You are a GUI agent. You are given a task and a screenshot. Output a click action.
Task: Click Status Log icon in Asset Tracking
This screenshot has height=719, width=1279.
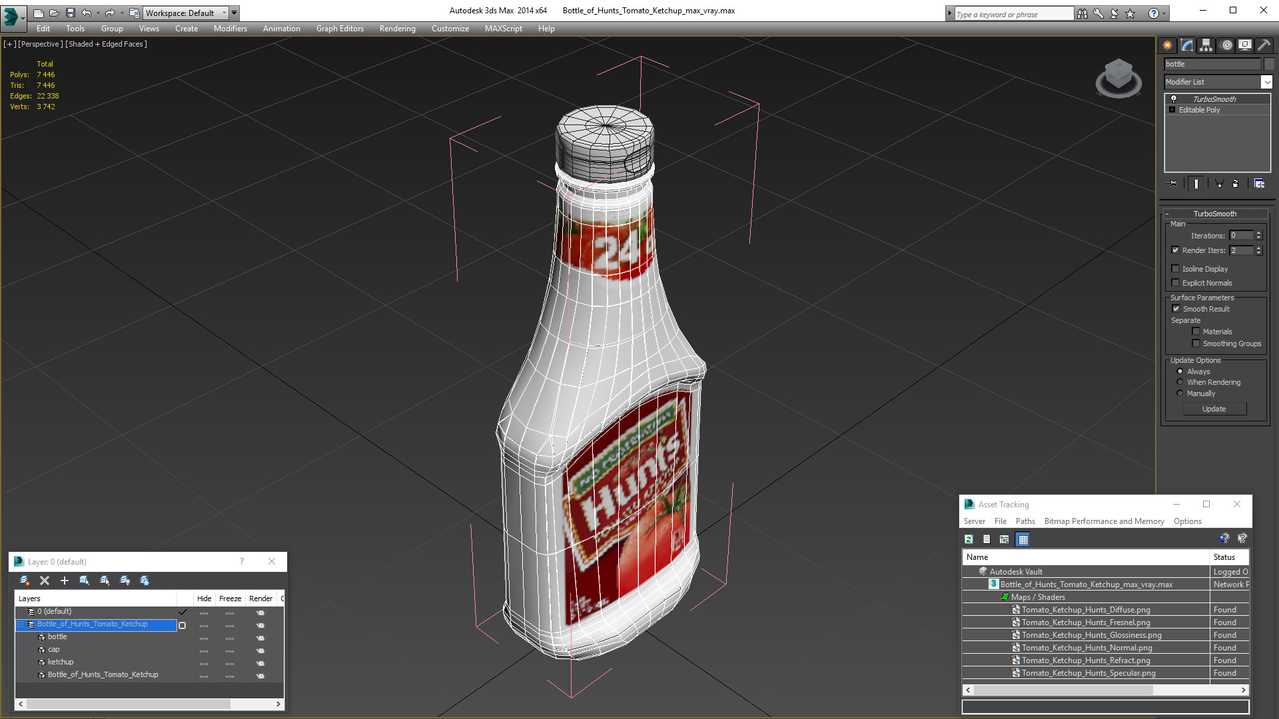pyautogui.click(x=987, y=539)
